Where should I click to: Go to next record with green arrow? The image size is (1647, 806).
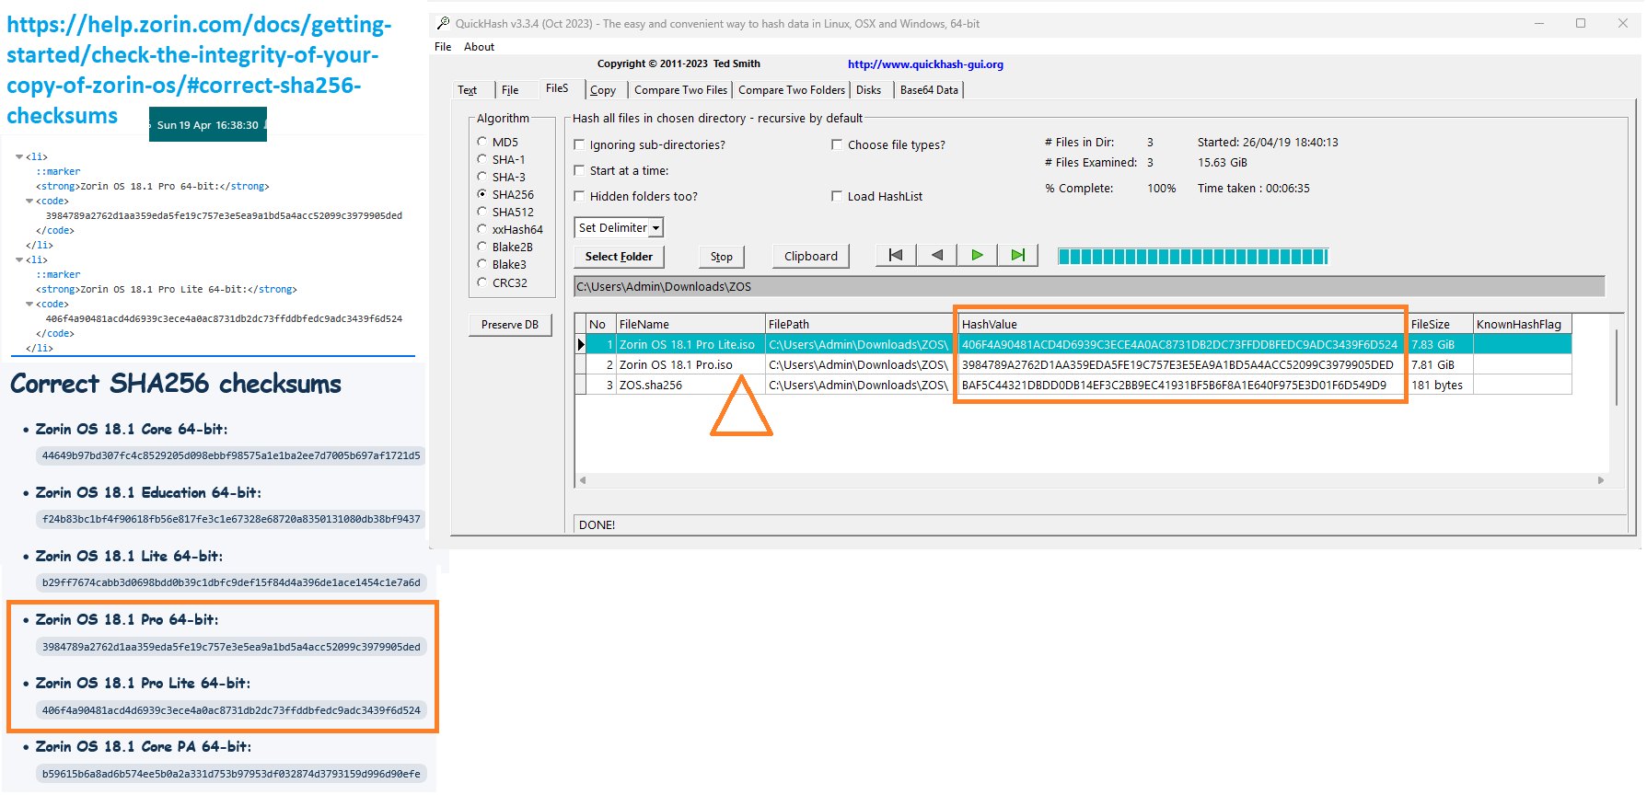(x=978, y=255)
